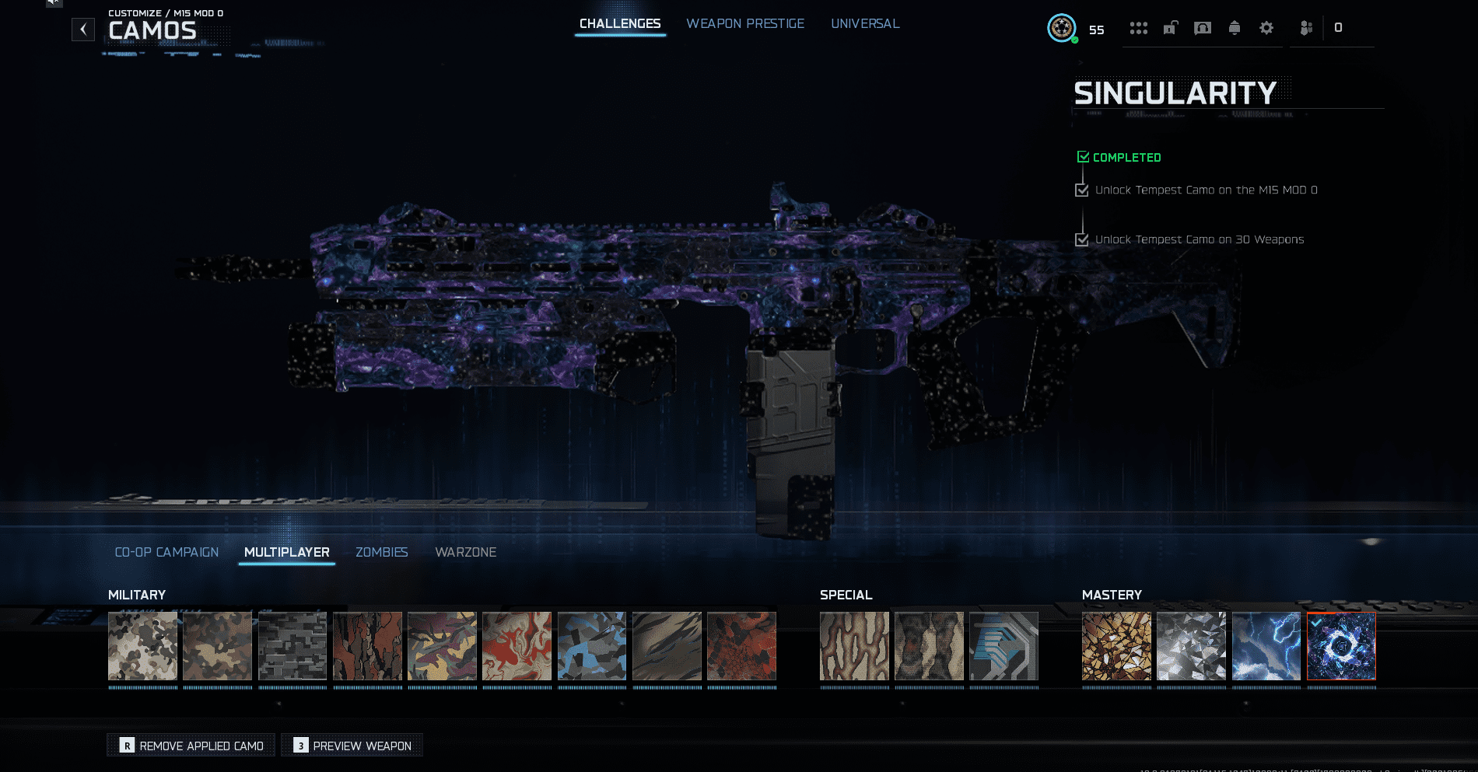This screenshot has width=1478, height=772.
Task: Click the Preview Weapon button
Action: [x=352, y=746]
